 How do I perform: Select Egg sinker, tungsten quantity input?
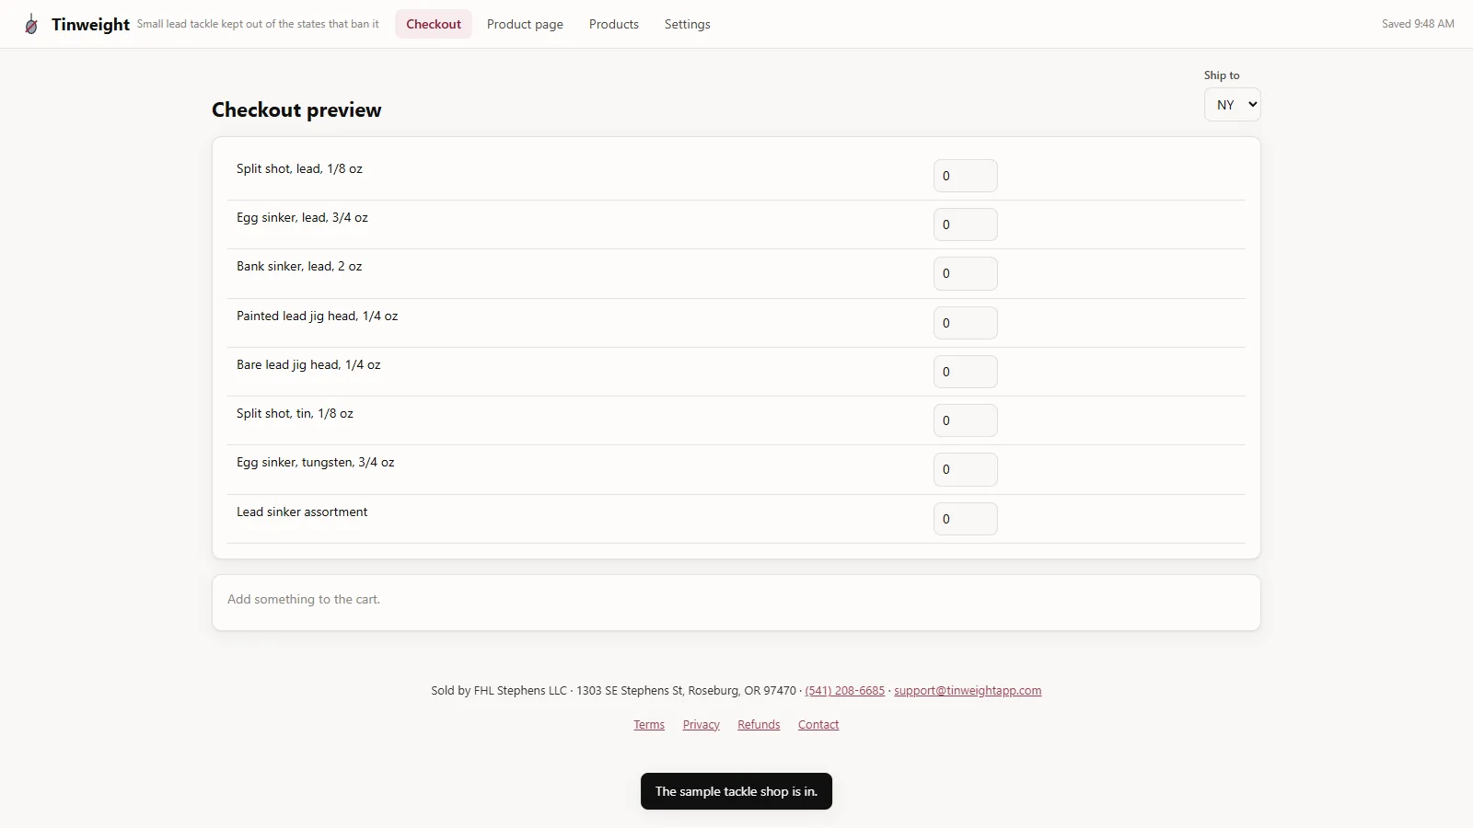[x=966, y=469]
